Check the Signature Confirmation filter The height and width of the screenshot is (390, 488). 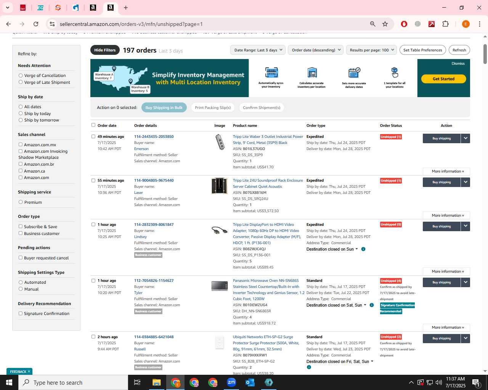coord(21,313)
